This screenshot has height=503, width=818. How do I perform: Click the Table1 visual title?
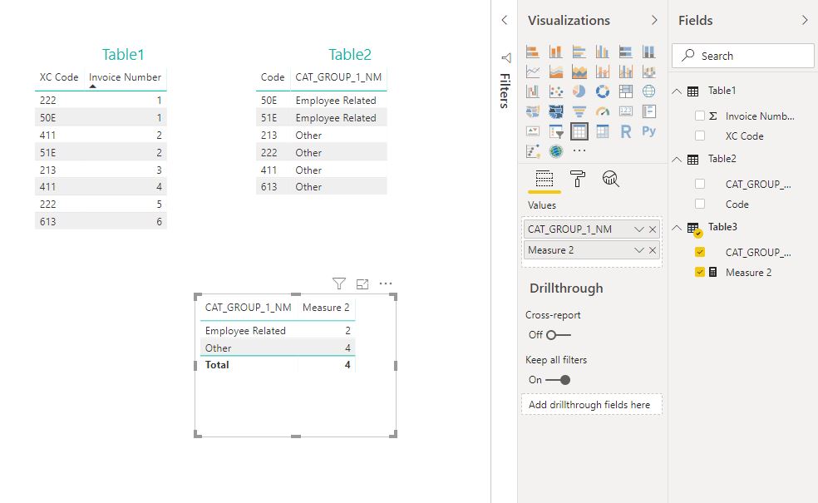pyautogui.click(x=122, y=54)
